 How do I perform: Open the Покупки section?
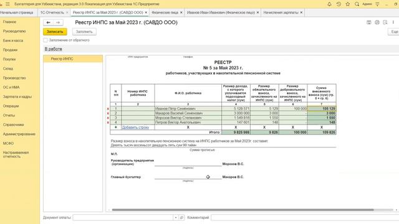tap(9, 59)
